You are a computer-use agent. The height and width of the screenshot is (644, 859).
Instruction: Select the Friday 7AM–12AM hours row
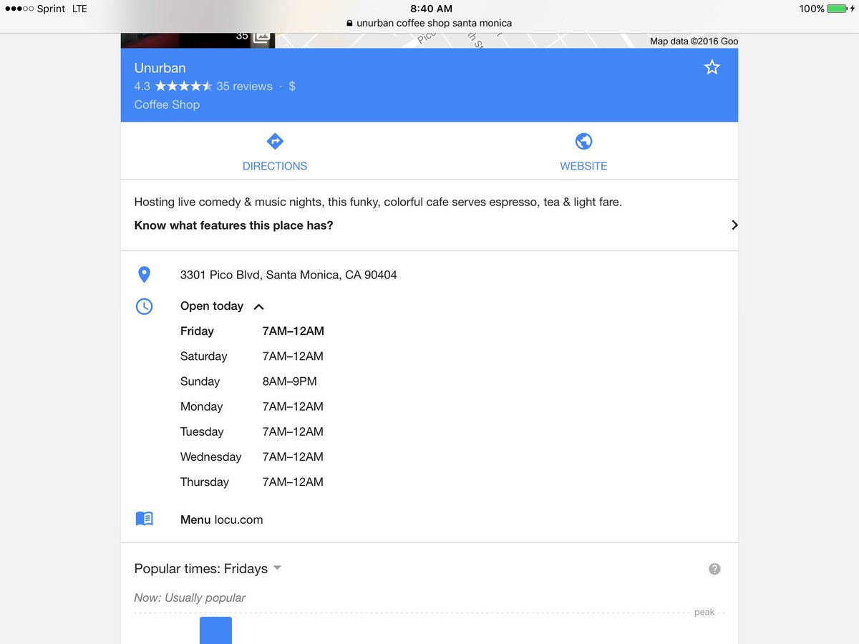point(252,331)
